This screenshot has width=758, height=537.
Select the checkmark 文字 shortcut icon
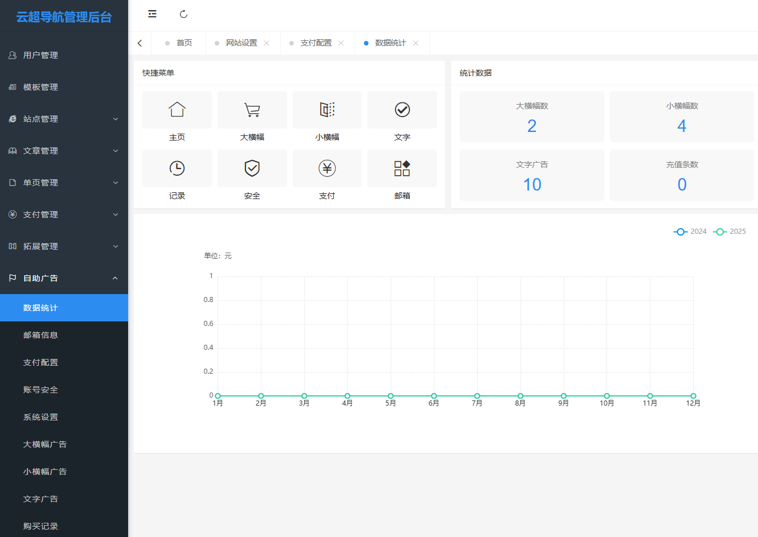pyautogui.click(x=402, y=110)
